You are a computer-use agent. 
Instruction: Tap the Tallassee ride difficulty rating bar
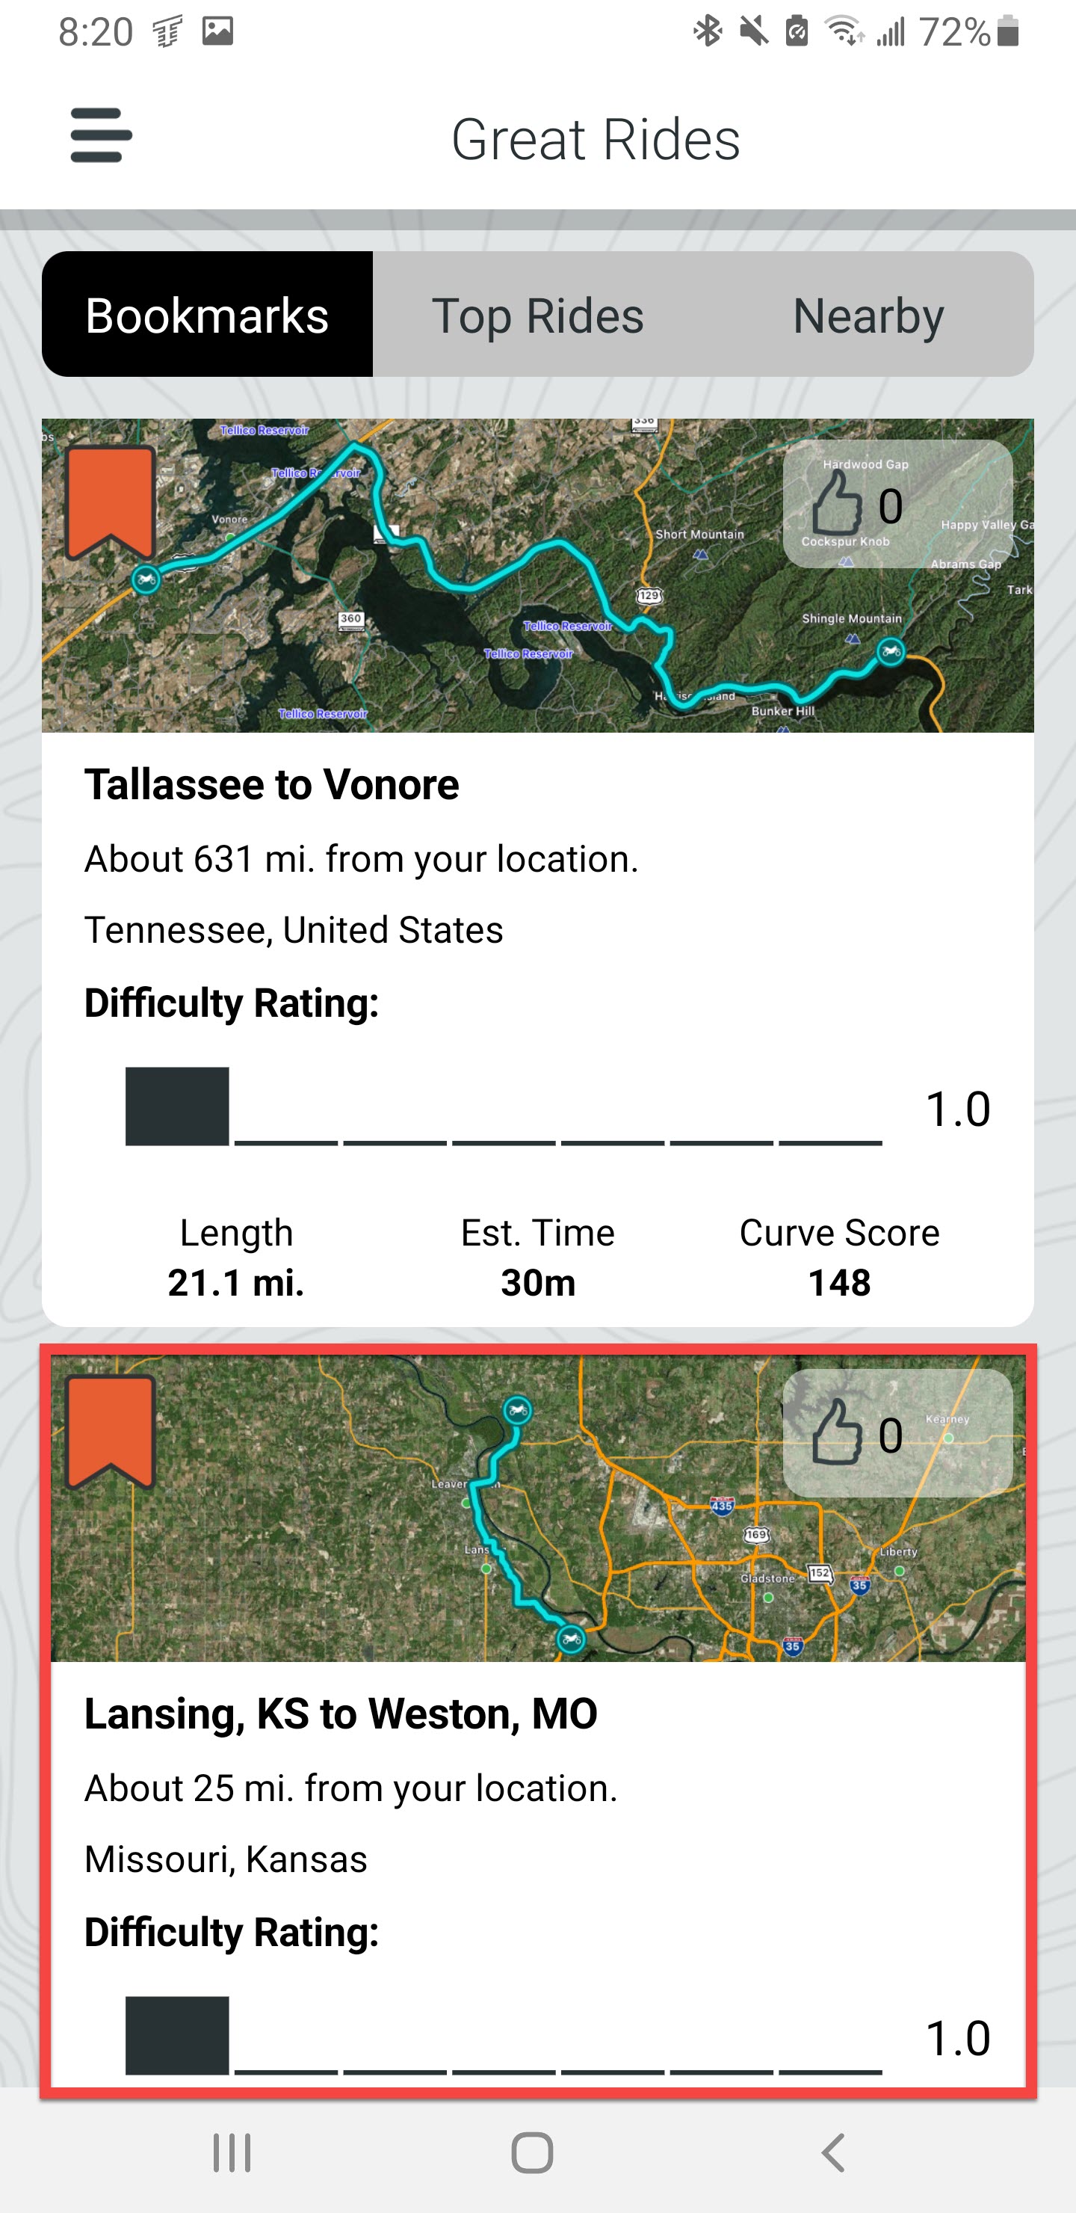[504, 1106]
